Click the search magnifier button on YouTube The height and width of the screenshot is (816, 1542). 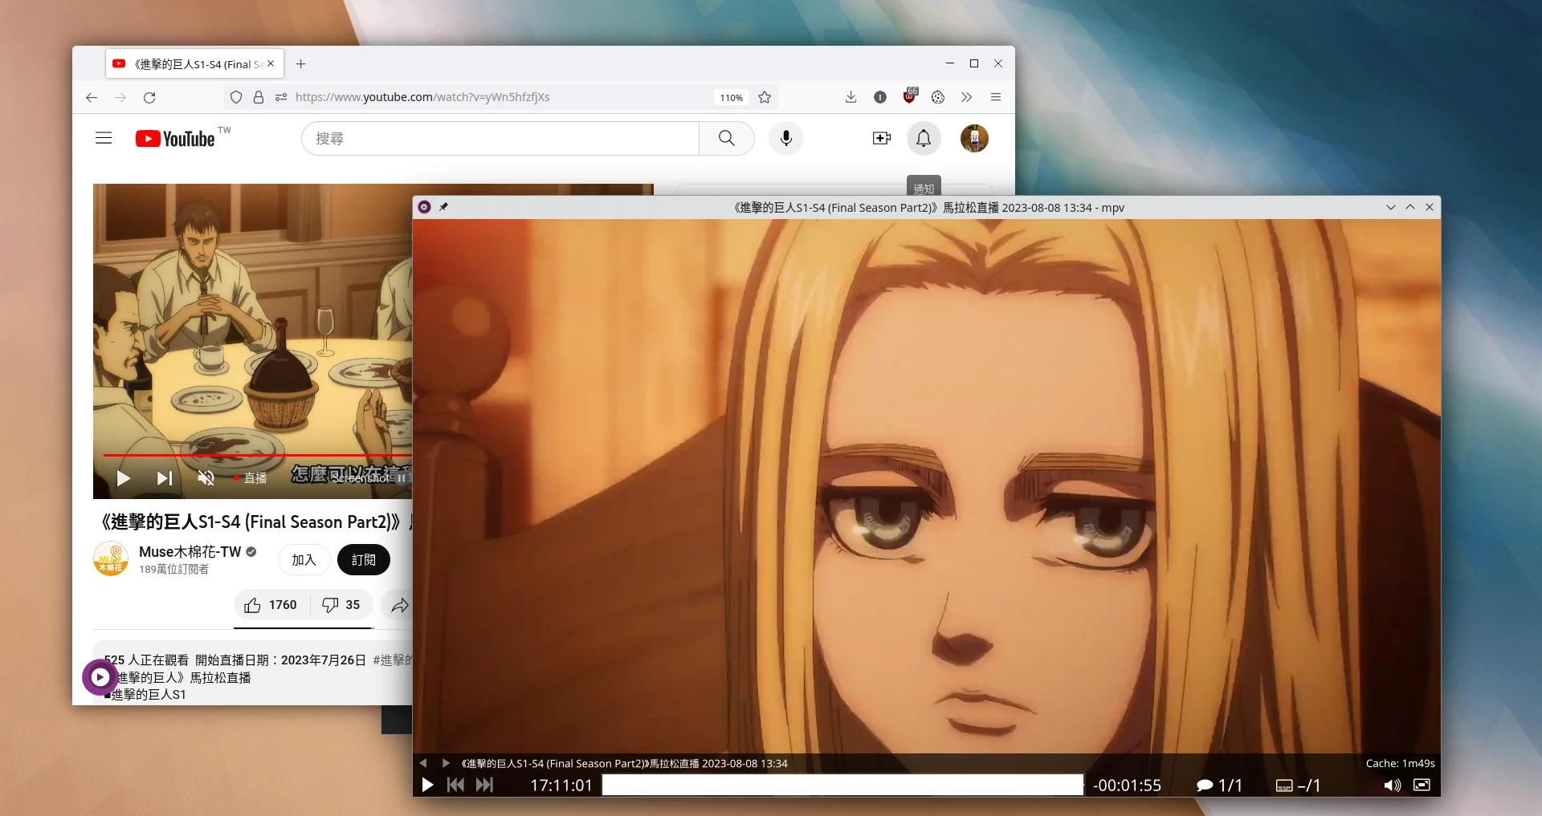click(726, 138)
